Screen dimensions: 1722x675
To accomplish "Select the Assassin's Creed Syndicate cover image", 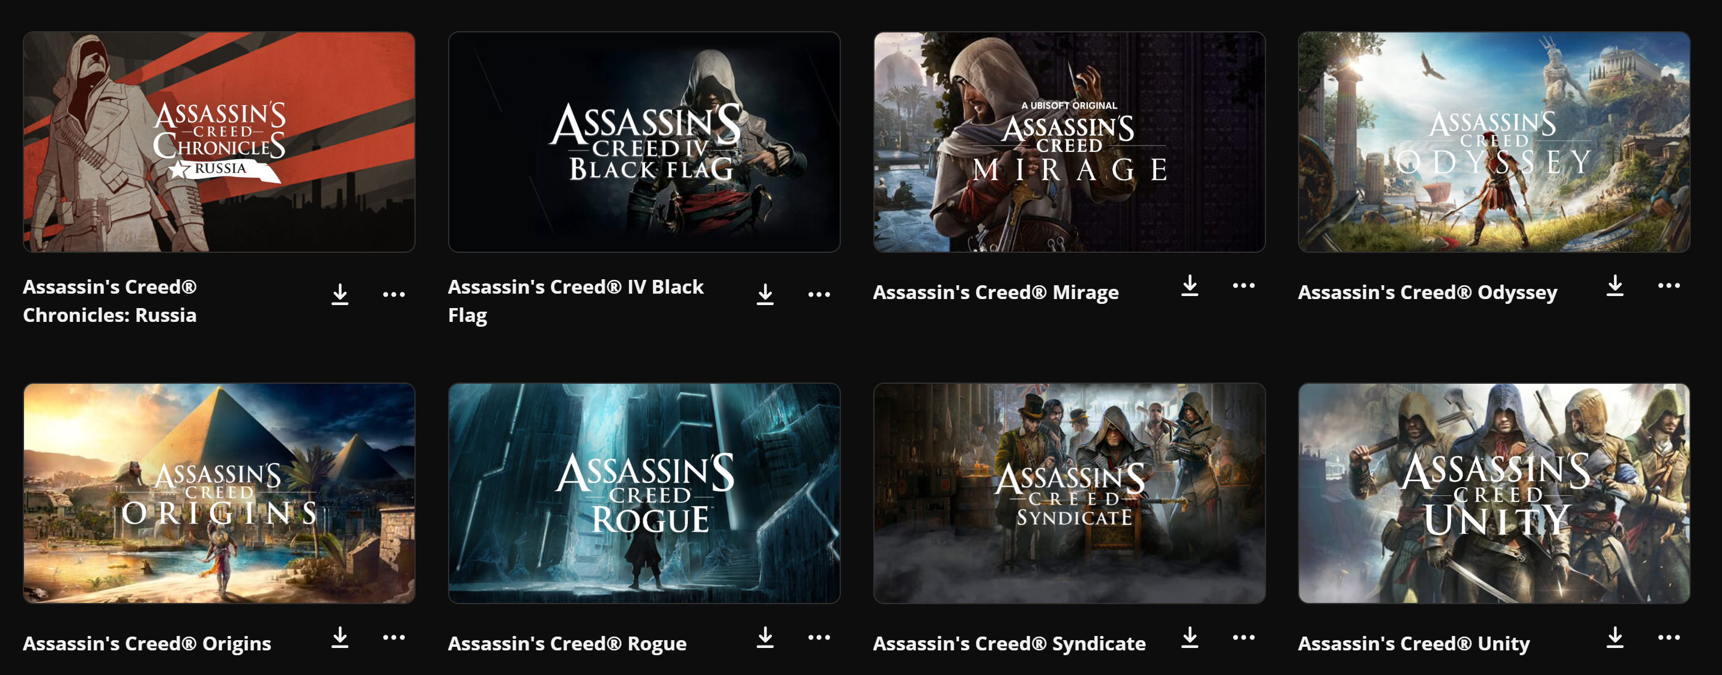I will click(1069, 493).
